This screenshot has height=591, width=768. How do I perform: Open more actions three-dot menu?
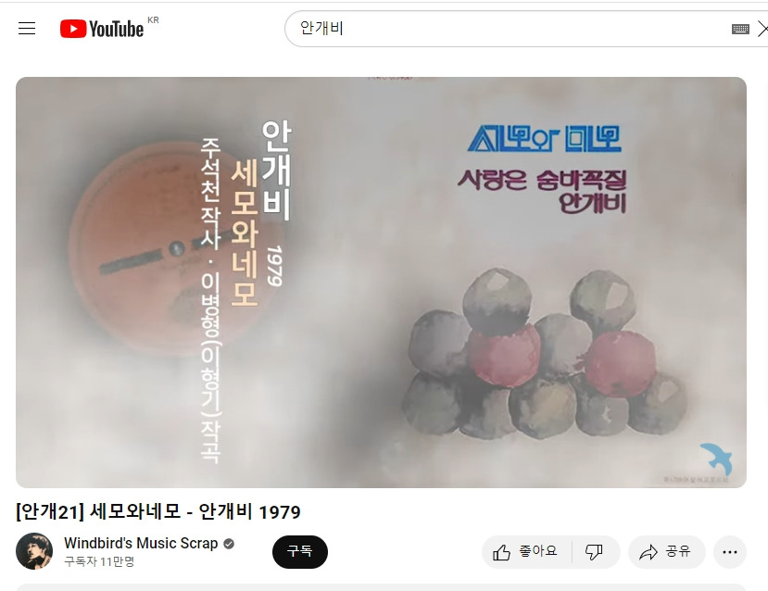(x=730, y=552)
